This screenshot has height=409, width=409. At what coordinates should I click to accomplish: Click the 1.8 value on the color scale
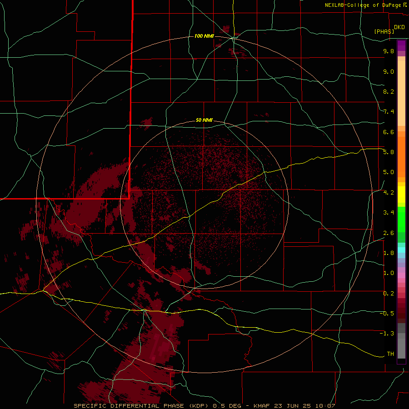(389, 253)
